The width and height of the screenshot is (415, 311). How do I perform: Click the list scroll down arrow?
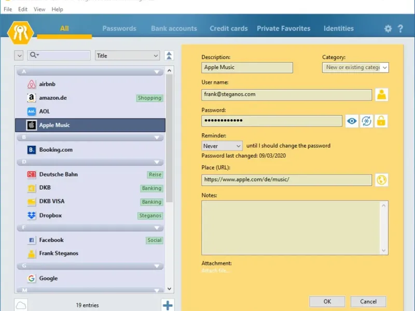tap(170, 289)
